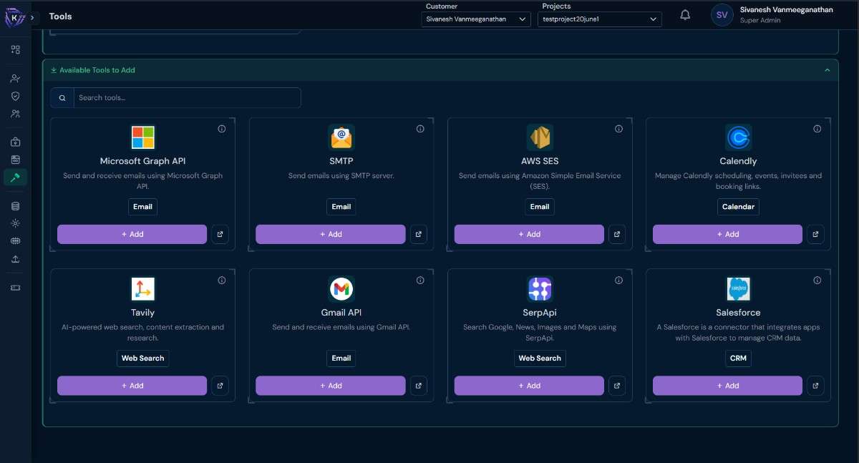Add the Microsoft Graph API tool
Image resolution: width=859 pixels, height=463 pixels.
click(x=132, y=234)
